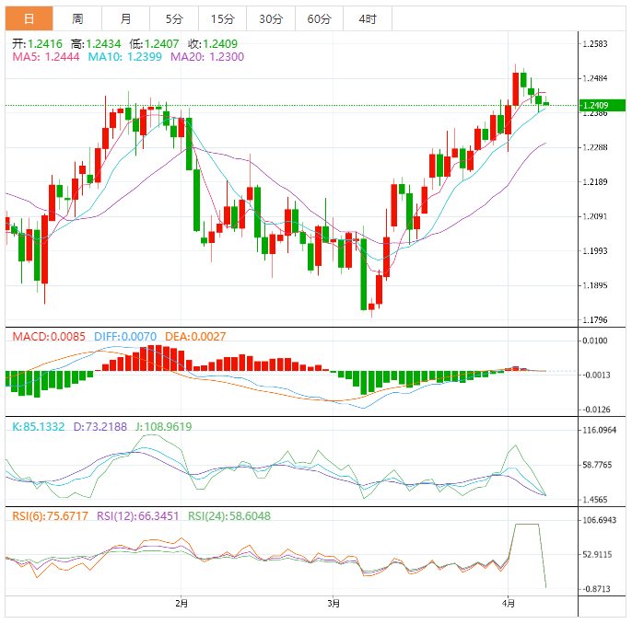Click the DEA:0.0027 indicator label
This screenshot has width=632, height=624.
pyautogui.click(x=195, y=337)
